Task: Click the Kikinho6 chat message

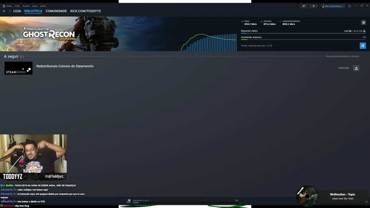Action: (x=15, y=206)
